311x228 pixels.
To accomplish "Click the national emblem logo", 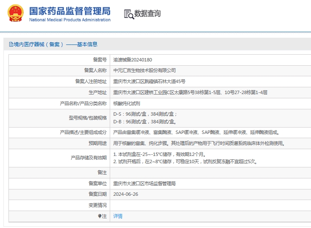I will (16, 13).
